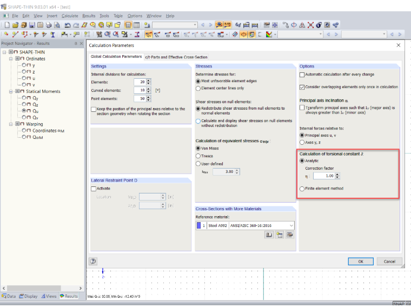This screenshot has width=411, height=308.
Task: Select Calculate and display shear stresses without redistribution
Action: (198, 121)
